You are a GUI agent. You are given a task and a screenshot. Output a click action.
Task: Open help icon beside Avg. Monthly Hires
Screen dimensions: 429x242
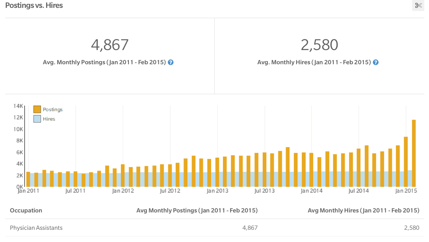coord(376,62)
